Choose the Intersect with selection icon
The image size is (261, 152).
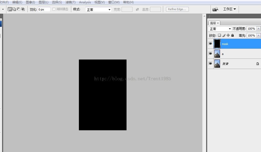pyautogui.click(x=23, y=9)
